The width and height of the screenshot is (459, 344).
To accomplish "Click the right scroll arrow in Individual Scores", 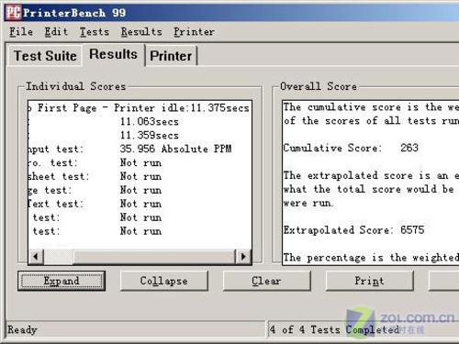I will [243, 257].
